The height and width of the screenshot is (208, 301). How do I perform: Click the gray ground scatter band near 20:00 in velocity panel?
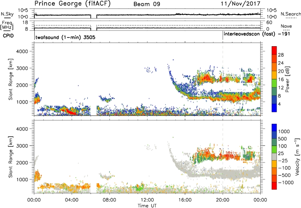[223, 173]
